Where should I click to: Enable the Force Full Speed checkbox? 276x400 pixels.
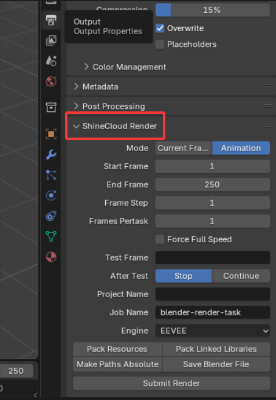(160, 239)
